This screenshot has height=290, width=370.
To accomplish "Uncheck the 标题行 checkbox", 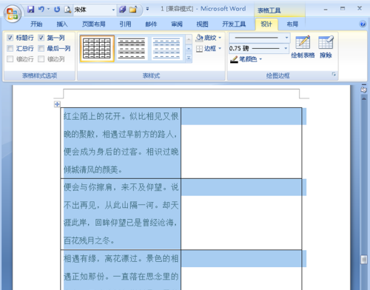I will (x=10, y=38).
